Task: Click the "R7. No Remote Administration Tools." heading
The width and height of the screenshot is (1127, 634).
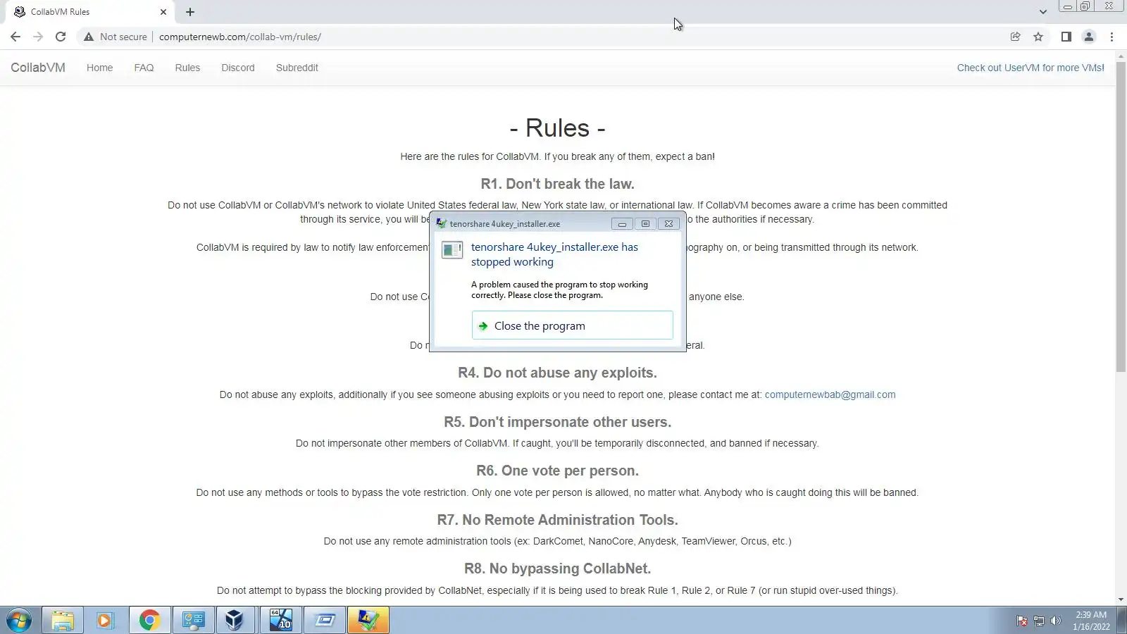Action: 557,520
